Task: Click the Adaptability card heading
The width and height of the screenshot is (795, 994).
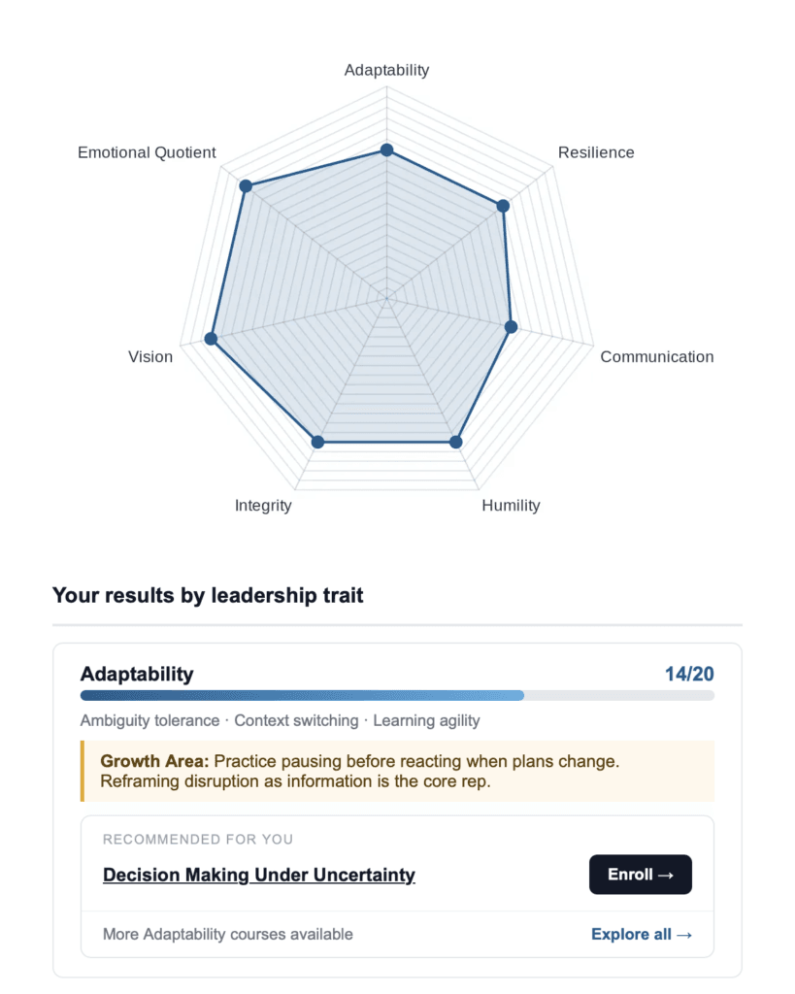Action: [137, 674]
